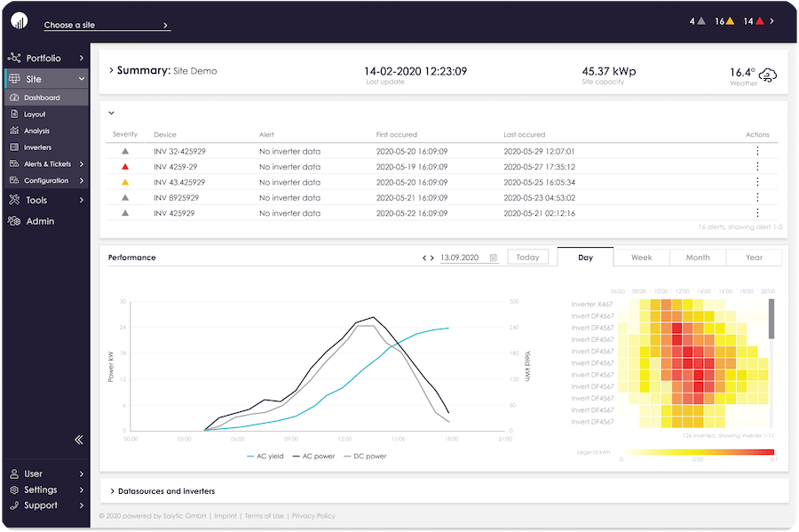Viewport: 799px width, 532px height.
Task: Expand Configuration submenu chevron
Action: coord(82,181)
